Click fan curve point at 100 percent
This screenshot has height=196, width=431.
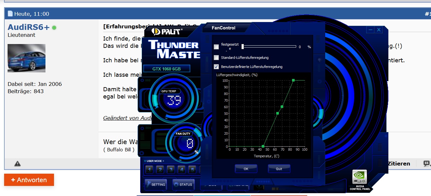(x=293, y=80)
